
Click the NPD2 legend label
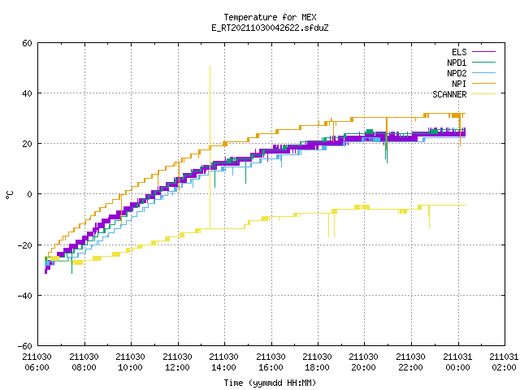(457, 73)
